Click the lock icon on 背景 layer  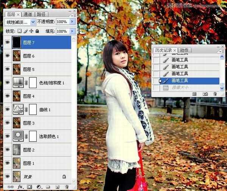(64, 176)
